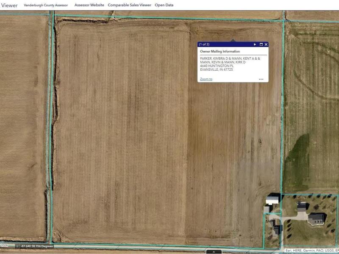Select the white-roofed barn on the map
This screenshot has width=339, height=254.
click(272, 199)
